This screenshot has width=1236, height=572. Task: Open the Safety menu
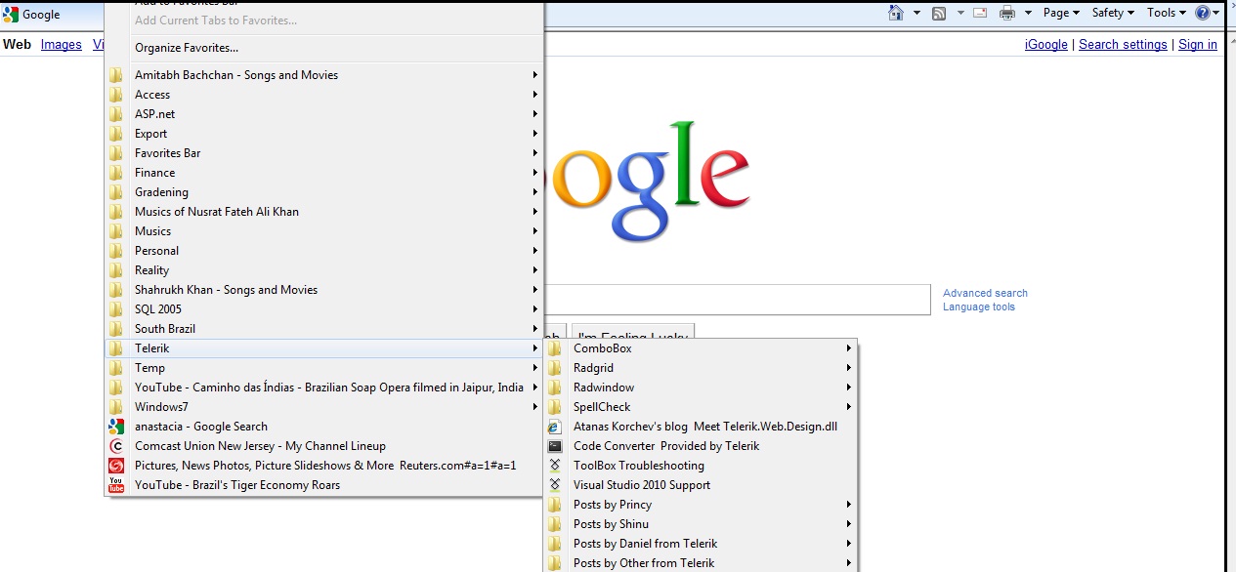[x=1113, y=13]
